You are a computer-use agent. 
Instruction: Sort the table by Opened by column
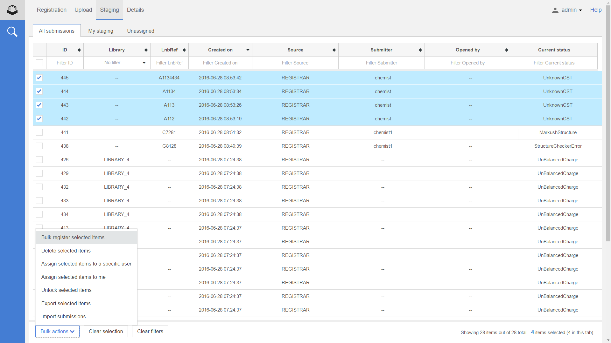(506, 50)
